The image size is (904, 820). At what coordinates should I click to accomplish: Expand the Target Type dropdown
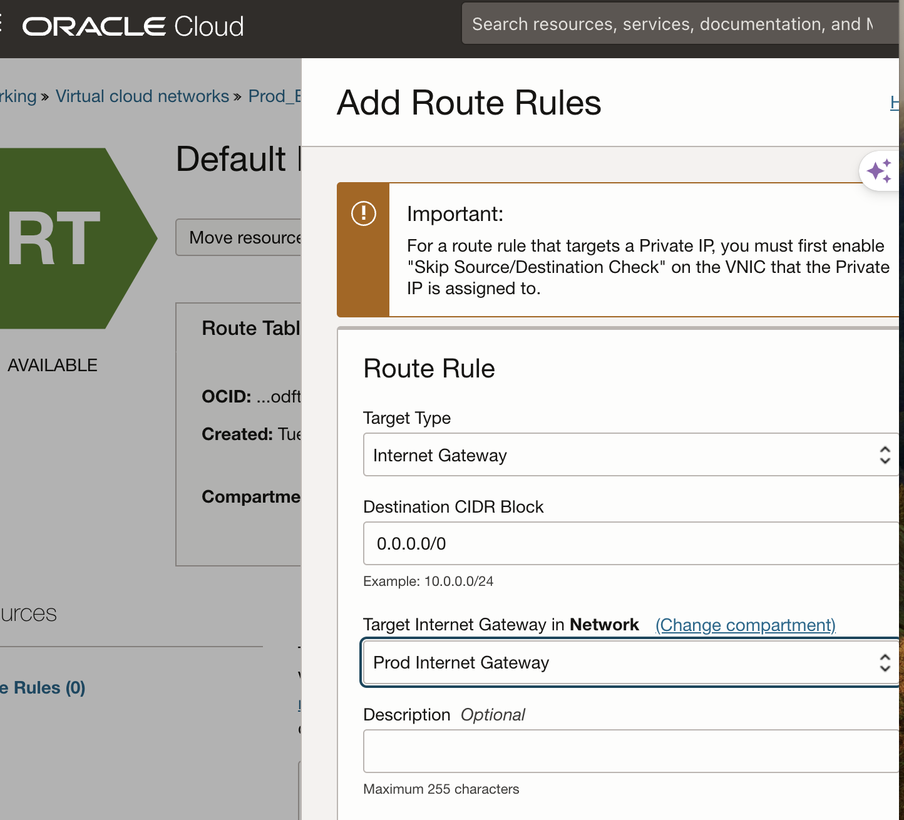coord(629,455)
